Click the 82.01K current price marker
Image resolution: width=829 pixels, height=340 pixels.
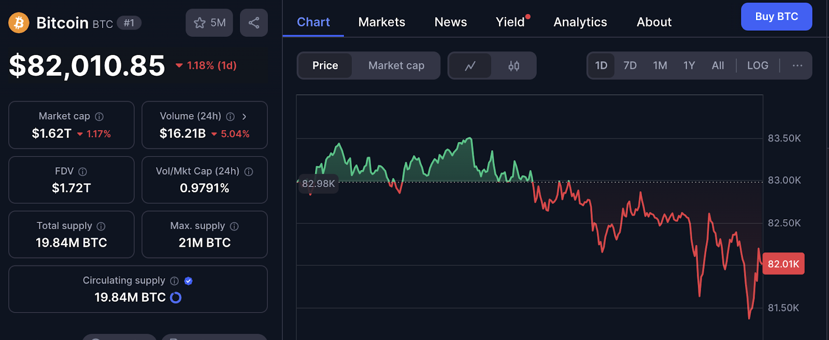(783, 264)
